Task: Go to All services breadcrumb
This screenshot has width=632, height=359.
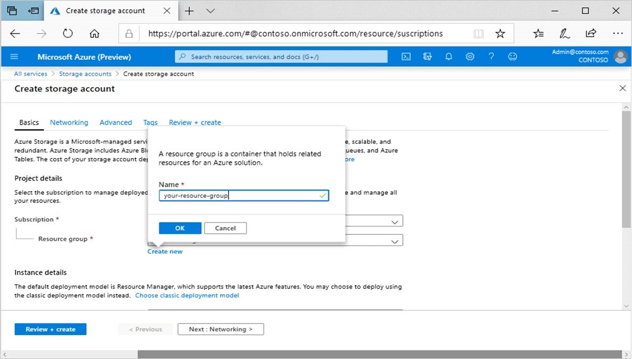Action: point(31,74)
